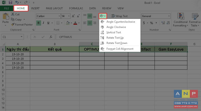Cut the selected cells

[x=15, y=14]
